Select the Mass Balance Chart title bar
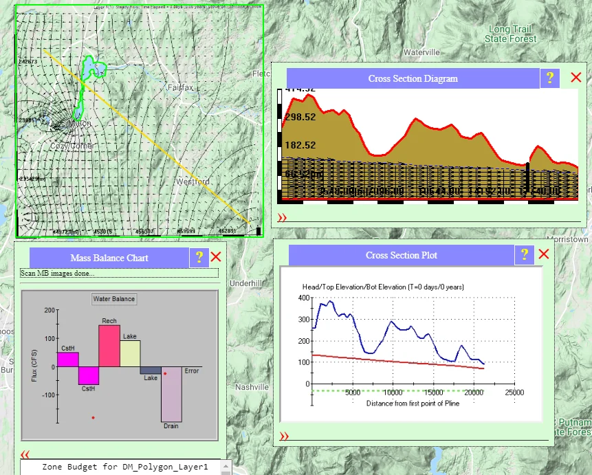The height and width of the screenshot is (475, 592). pos(109,258)
